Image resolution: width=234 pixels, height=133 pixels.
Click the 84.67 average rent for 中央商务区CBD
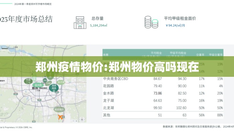pos(157,79)
